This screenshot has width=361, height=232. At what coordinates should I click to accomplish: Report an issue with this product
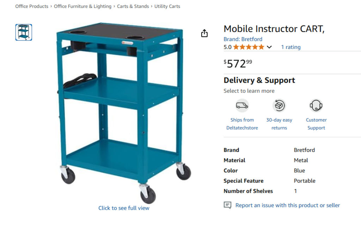point(288,205)
